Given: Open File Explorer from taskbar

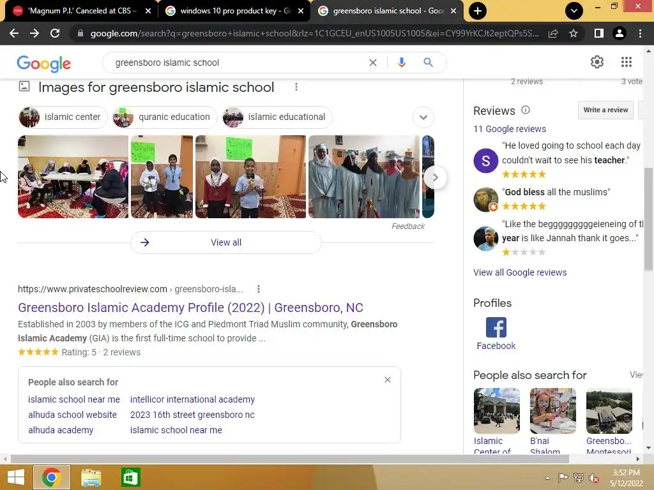Looking at the screenshot, I should (91, 477).
